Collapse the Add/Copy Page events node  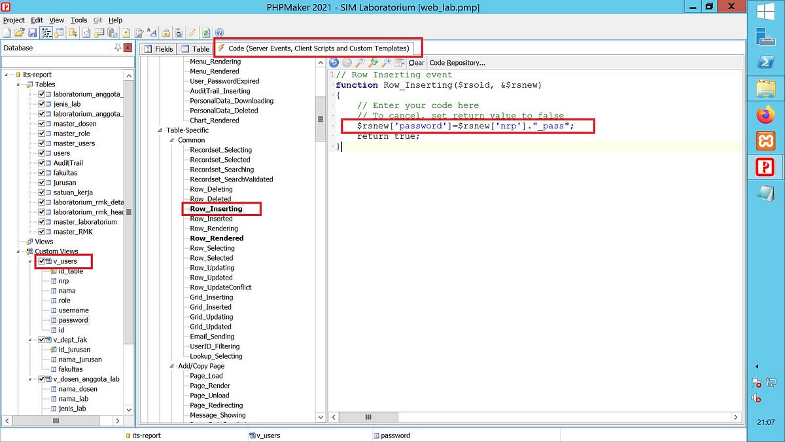point(172,366)
